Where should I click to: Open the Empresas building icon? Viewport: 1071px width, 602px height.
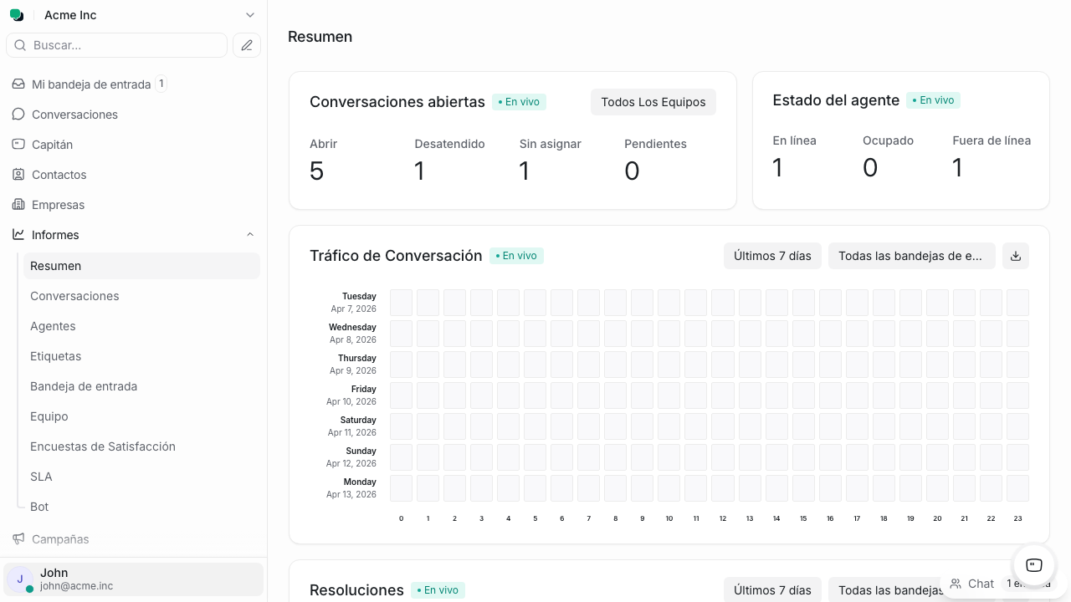click(18, 205)
